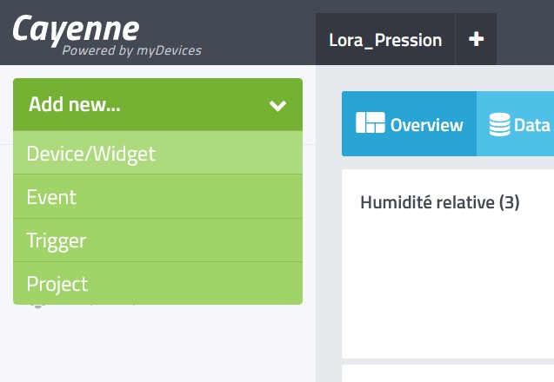Select the Humidité relative (3) widget title

point(440,202)
